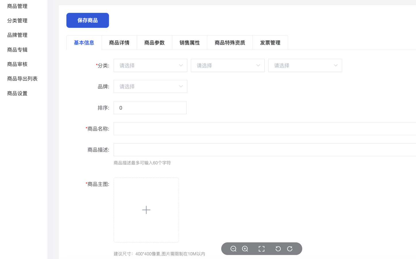Click the 保存商品 button
This screenshot has height=259, width=416.
[88, 20]
